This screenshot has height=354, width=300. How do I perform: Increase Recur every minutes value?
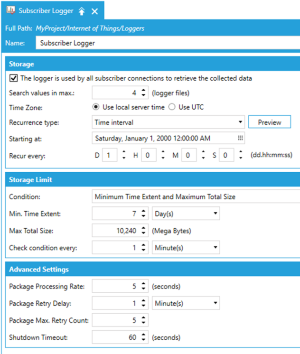[203, 152]
